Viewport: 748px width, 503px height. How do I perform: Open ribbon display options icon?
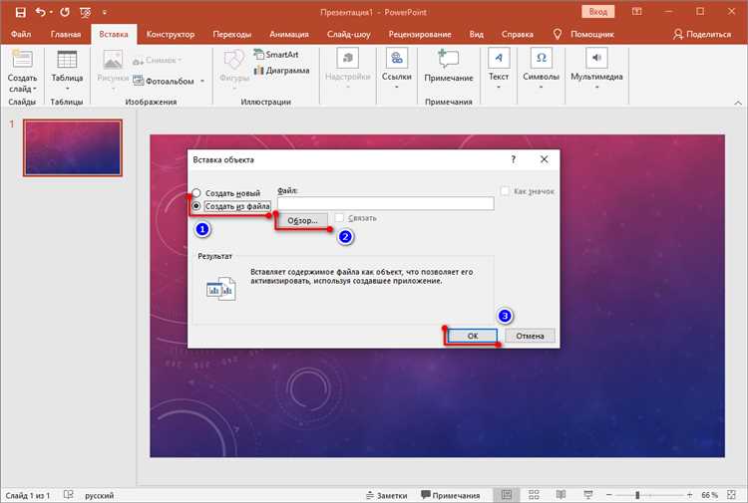pos(637,12)
